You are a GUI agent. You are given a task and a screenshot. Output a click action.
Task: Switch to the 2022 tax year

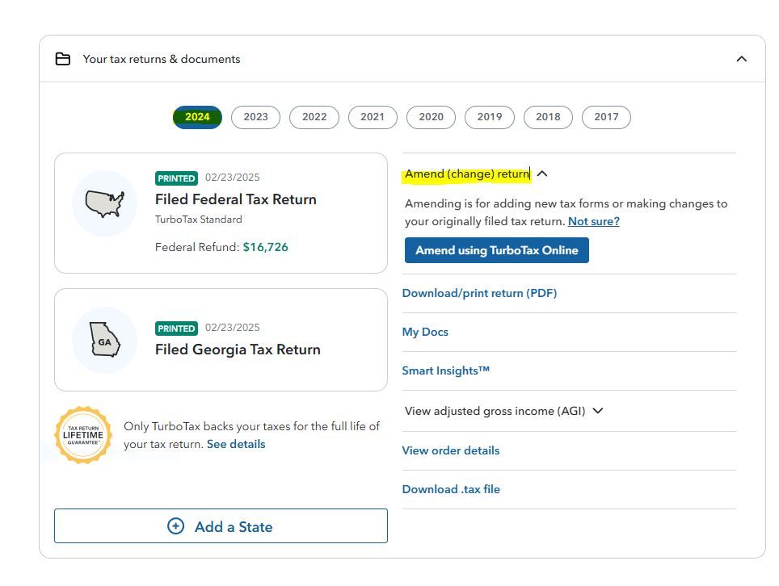(314, 117)
